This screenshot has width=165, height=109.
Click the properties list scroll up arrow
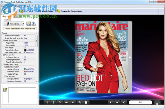[x=37, y=33]
